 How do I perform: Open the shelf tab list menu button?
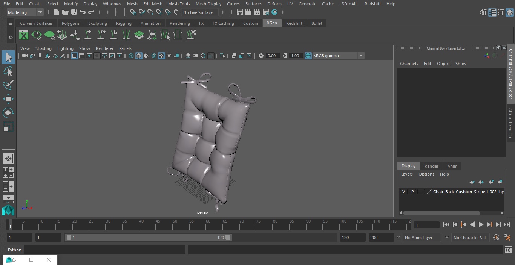(11, 24)
